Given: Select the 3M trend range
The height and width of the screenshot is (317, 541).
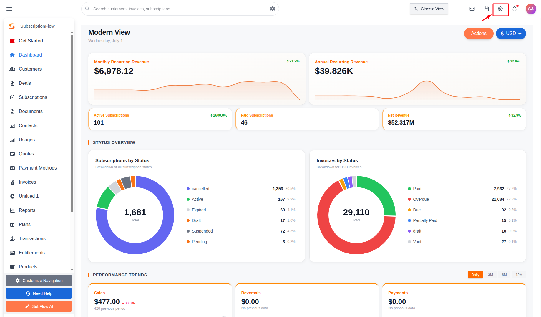Looking at the screenshot, I should coord(490,275).
